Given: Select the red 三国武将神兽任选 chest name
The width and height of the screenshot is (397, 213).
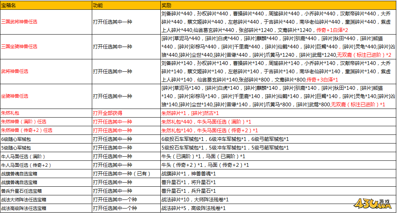Looking at the screenshot, I should [x=19, y=22].
